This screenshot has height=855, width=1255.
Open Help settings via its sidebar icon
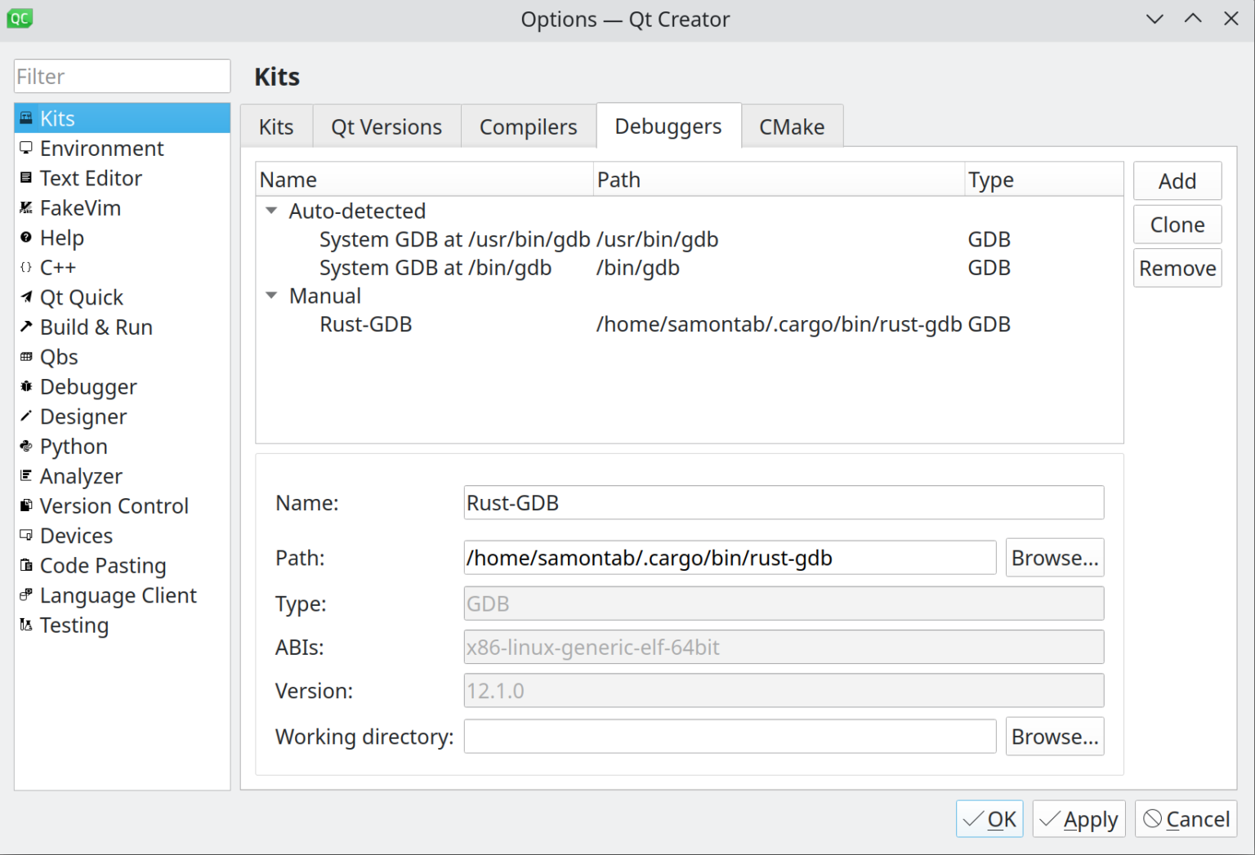pyautogui.click(x=26, y=238)
